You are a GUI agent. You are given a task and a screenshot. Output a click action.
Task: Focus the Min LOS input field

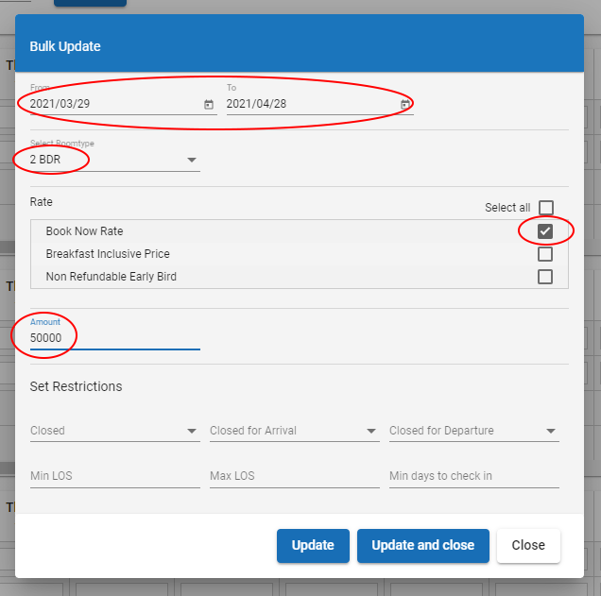[114, 476]
